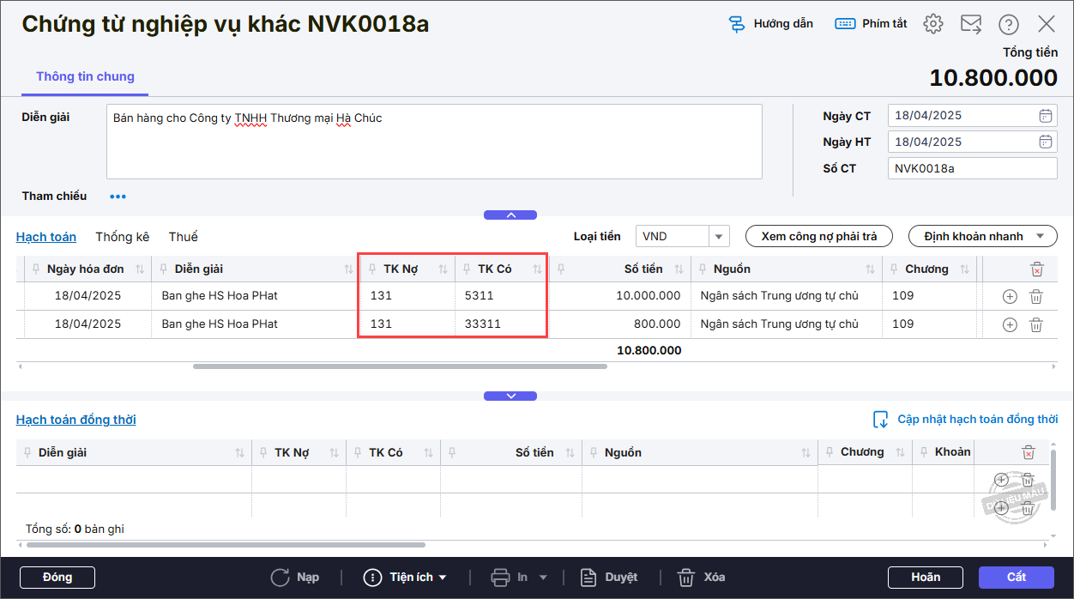Collapse the general info section
Viewport: 1074px width, 599px height.
coord(510,215)
